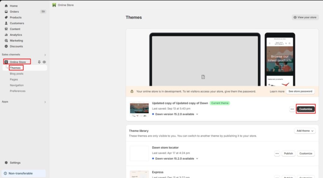Image resolution: width=323 pixels, height=178 pixels.
Task: Click View your store button
Action: pos(305,17)
